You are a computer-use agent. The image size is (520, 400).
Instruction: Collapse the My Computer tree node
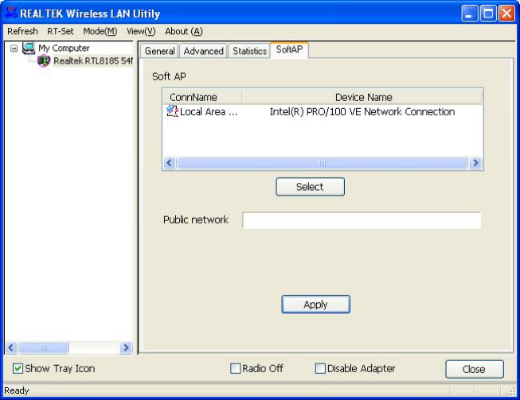[14, 49]
